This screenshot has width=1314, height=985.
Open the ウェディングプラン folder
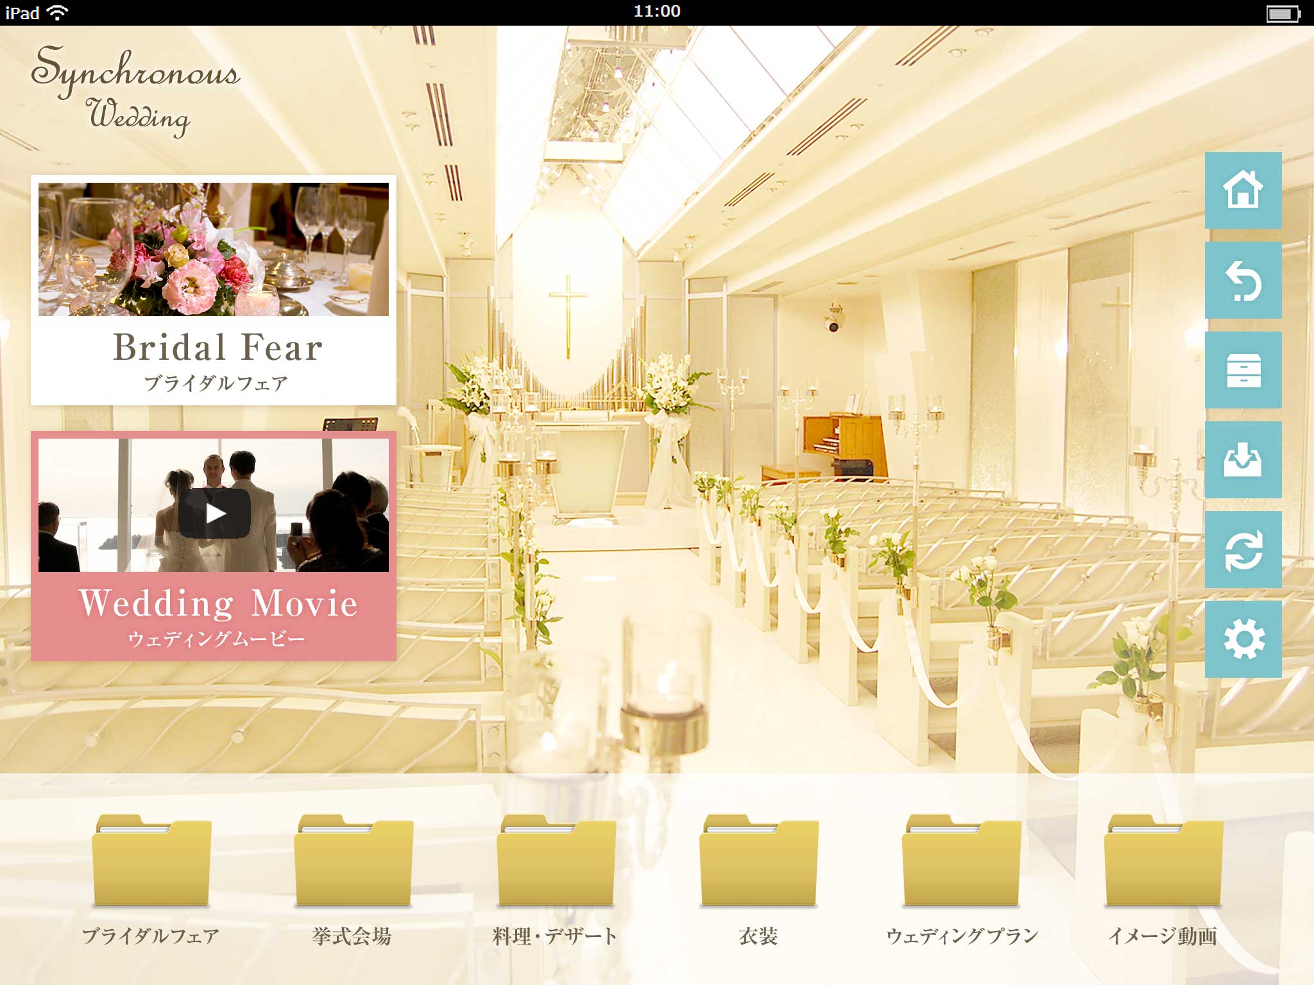pos(961,861)
